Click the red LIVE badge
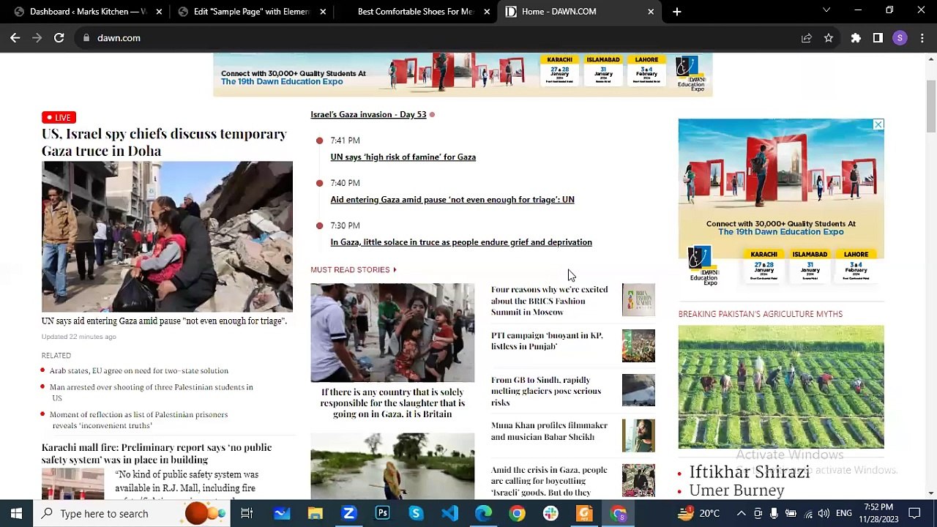Image resolution: width=937 pixels, height=527 pixels. (59, 117)
